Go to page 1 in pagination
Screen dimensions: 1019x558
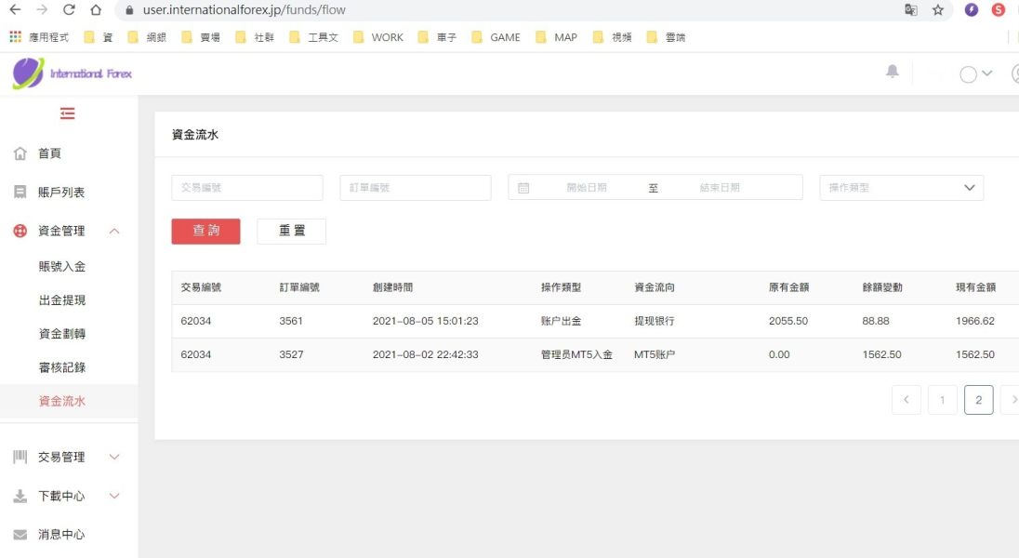pos(942,400)
